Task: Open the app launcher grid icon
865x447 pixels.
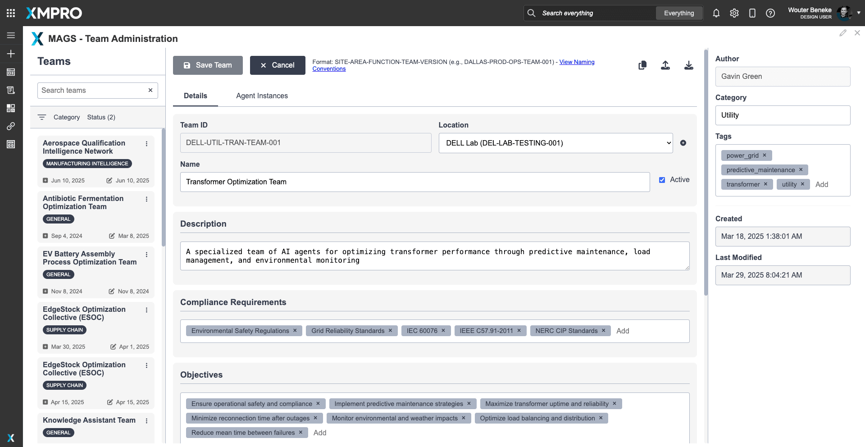Action: pyautogui.click(x=11, y=13)
